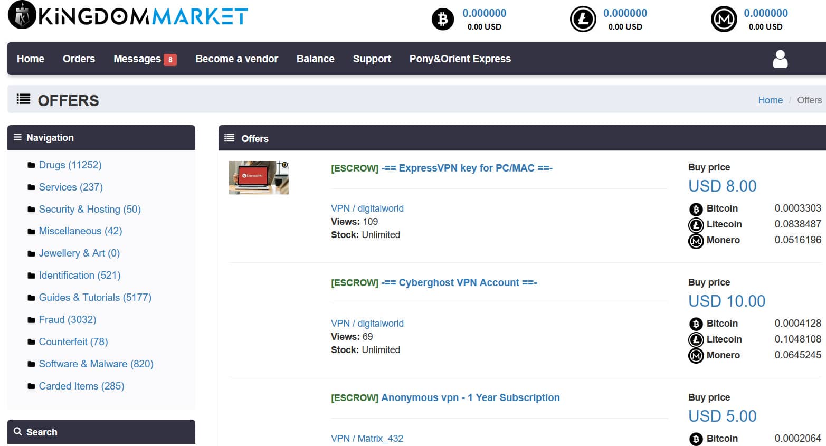Click the Search panel header
The image size is (826, 446).
(101, 432)
